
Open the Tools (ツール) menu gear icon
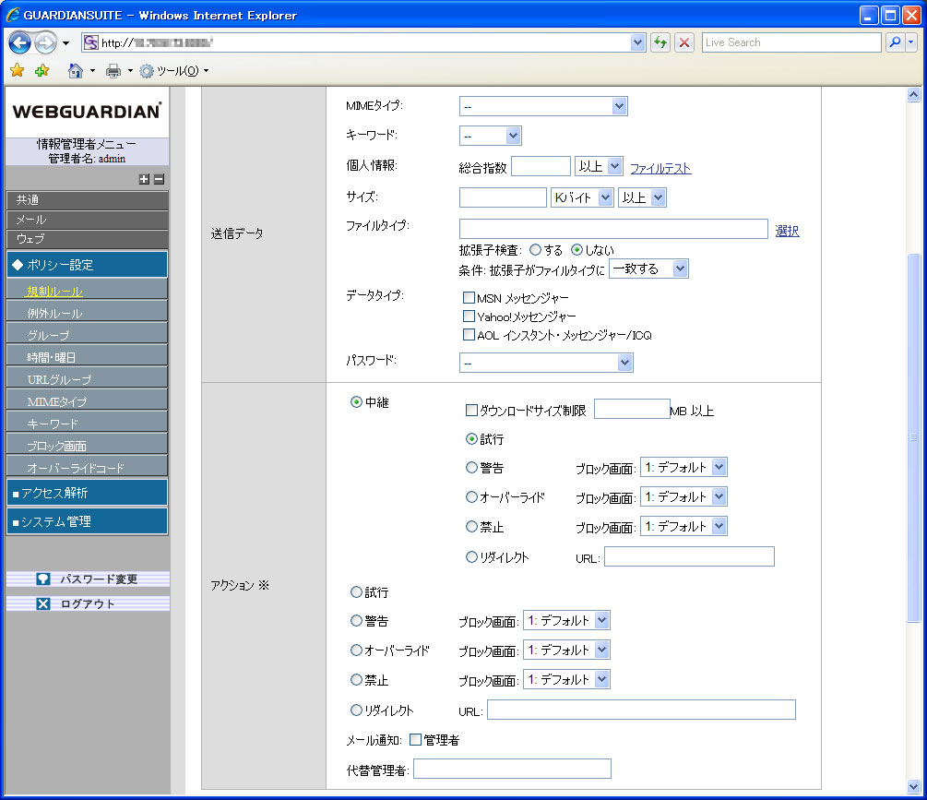click(145, 70)
